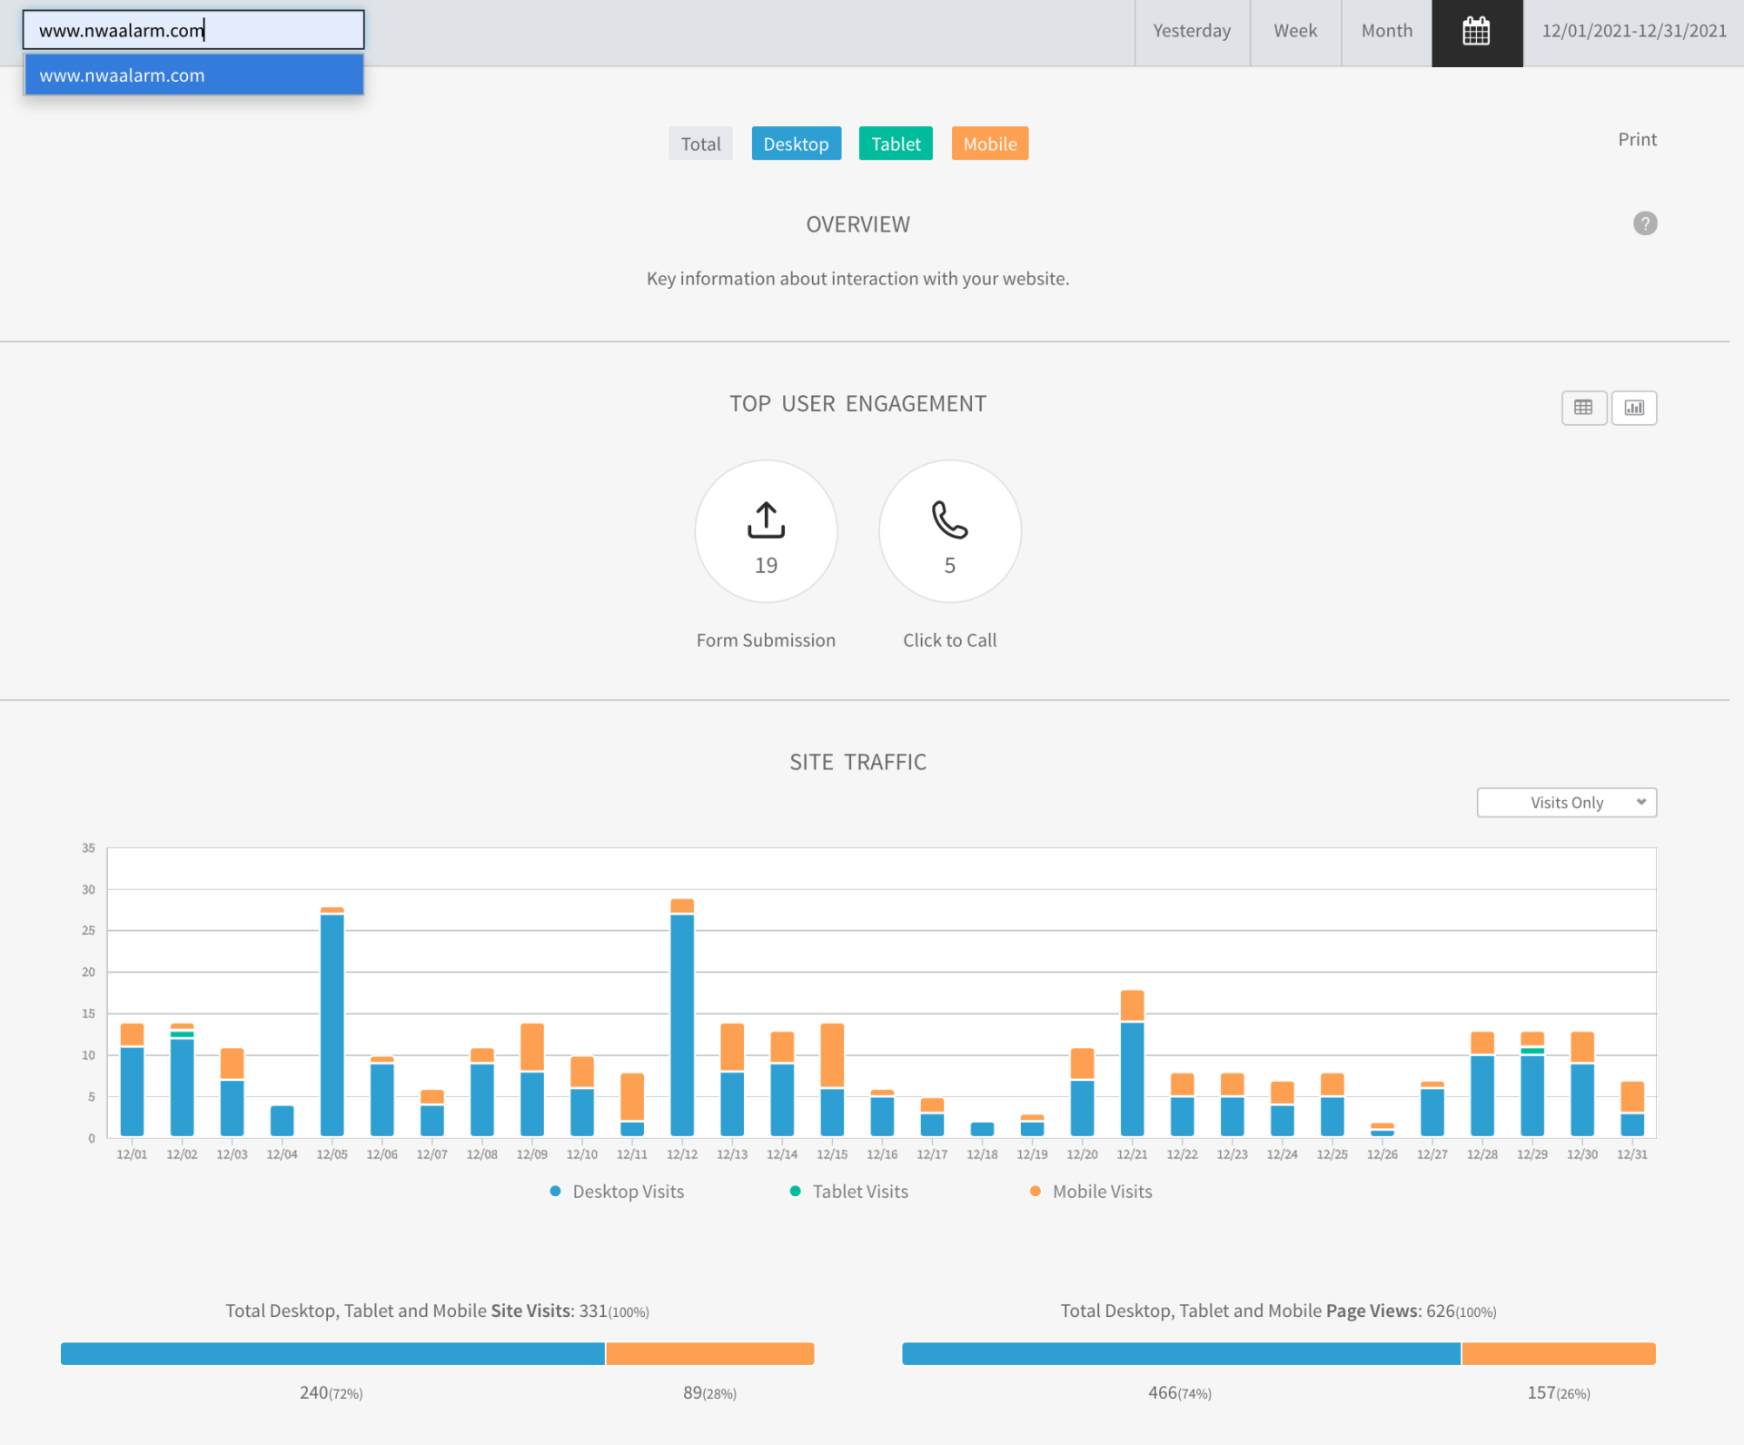Click the help question mark icon
1744x1445 pixels.
[1644, 223]
